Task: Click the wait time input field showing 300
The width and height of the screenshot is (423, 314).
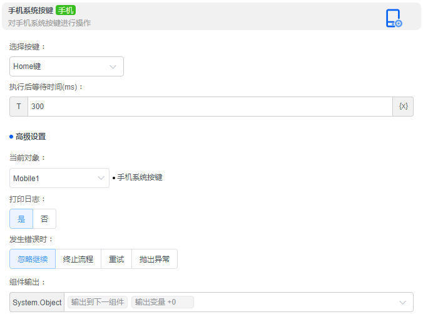Action: pyautogui.click(x=210, y=107)
